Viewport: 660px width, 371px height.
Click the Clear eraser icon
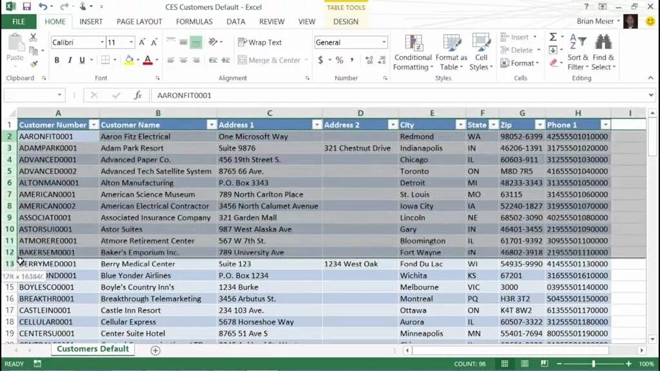pyautogui.click(x=554, y=62)
